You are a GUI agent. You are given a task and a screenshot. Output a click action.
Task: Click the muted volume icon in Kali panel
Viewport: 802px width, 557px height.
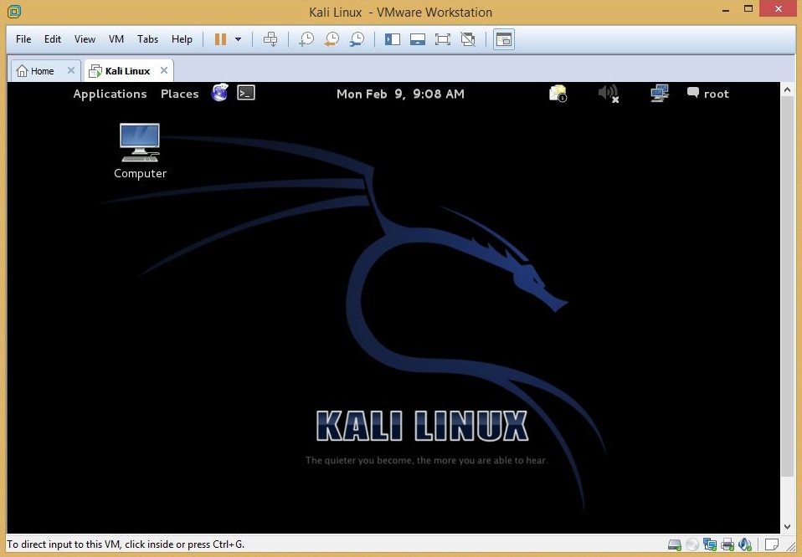(x=608, y=93)
